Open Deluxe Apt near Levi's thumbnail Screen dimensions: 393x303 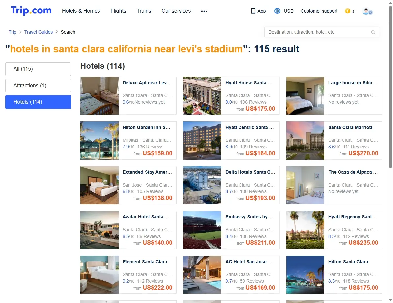99,96
